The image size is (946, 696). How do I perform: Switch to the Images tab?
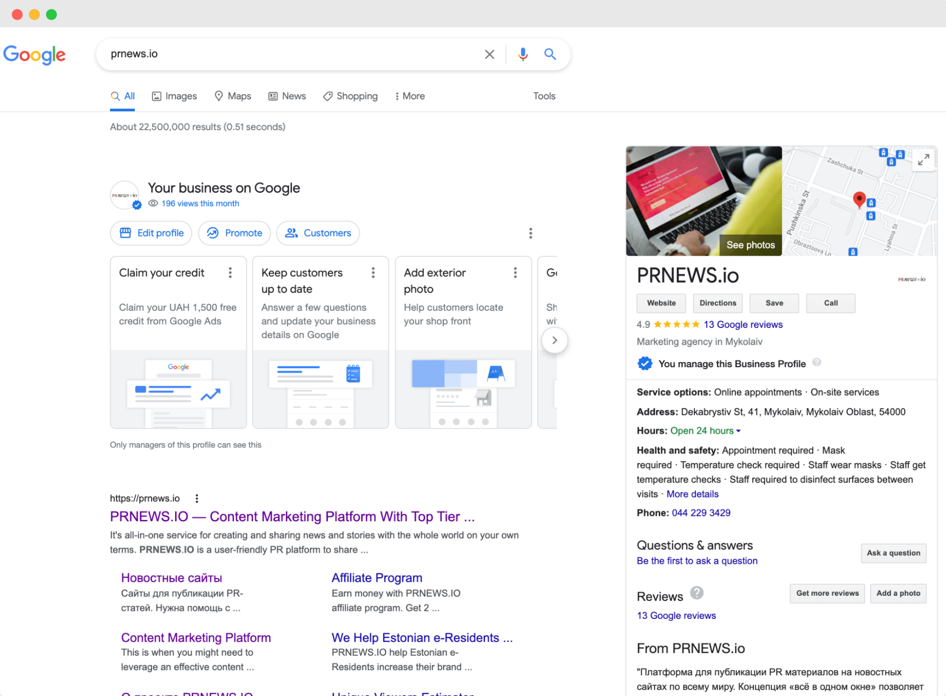174,96
